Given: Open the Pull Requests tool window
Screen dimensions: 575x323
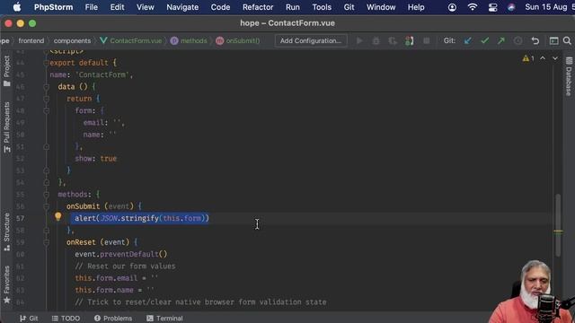Looking at the screenshot, I should pyautogui.click(x=6, y=127).
